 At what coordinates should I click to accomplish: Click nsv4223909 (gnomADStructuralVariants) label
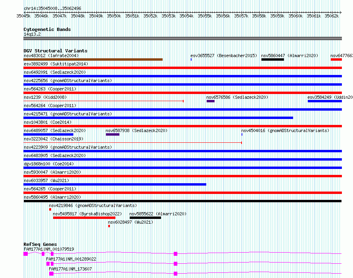(x=68, y=147)
